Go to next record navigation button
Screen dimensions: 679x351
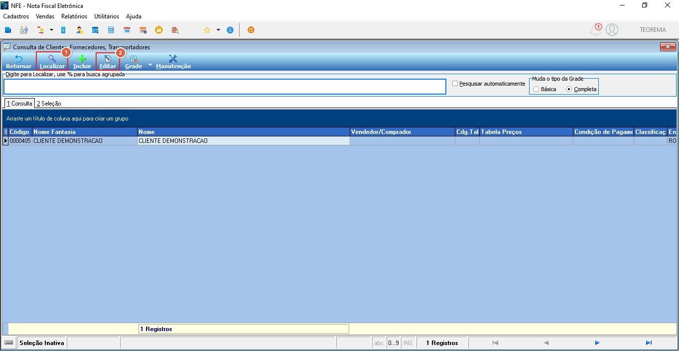[597, 343]
